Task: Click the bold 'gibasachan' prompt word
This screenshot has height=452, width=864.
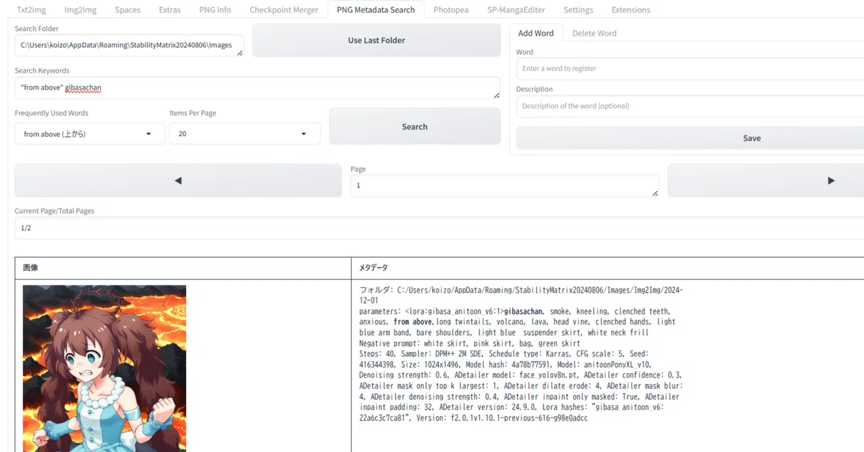Action: pyautogui.click(x=523, y=312)
